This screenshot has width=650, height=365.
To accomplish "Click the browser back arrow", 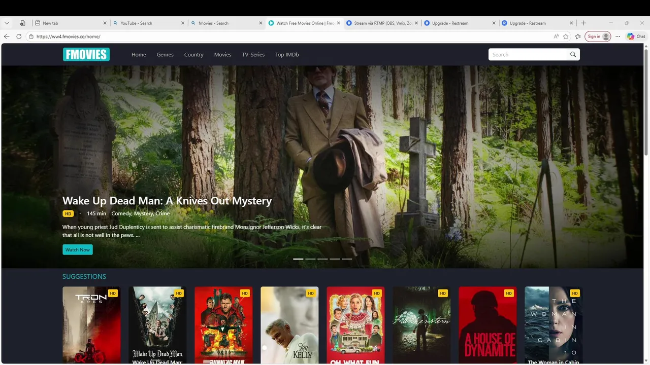I will [x=7, y=36].
